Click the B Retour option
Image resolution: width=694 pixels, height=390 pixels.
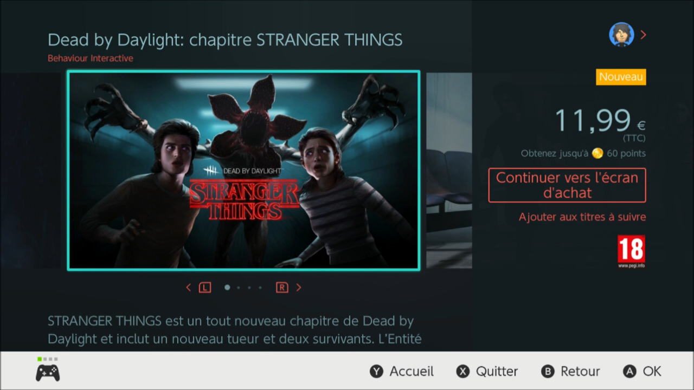point(570,371)
